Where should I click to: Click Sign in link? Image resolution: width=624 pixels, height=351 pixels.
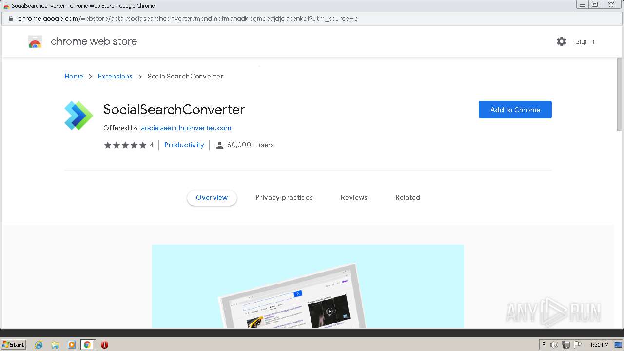[585, 41]
